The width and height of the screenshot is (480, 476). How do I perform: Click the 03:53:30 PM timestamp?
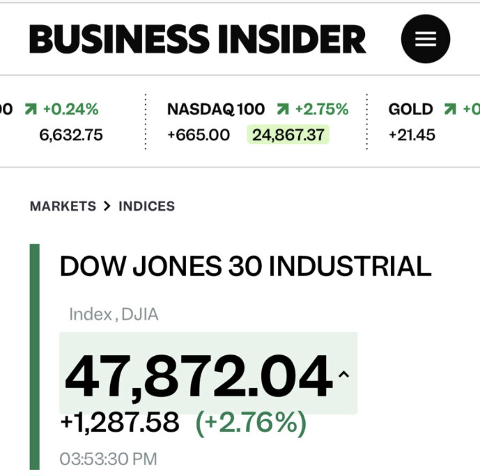point(108,459)
